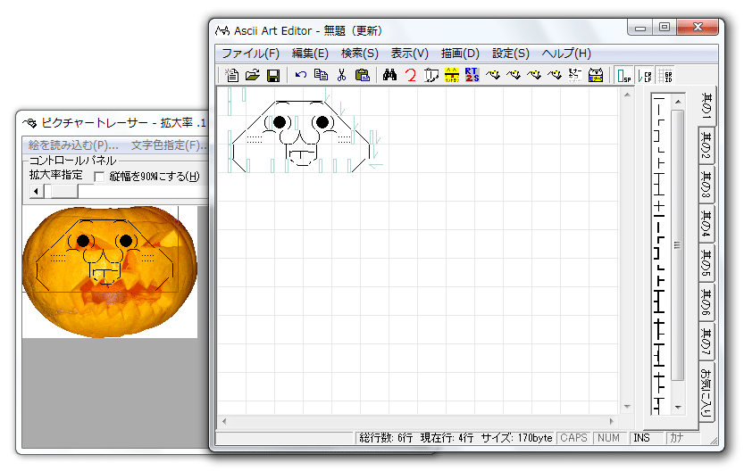The width and height of the screenshot is (744, 471).
Task: Switch to the 其の5 palette tab
Action: point(706,263)
